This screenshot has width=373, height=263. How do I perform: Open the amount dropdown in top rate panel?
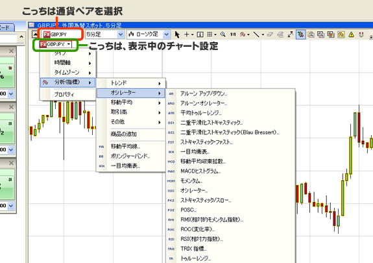click(11, 94)
